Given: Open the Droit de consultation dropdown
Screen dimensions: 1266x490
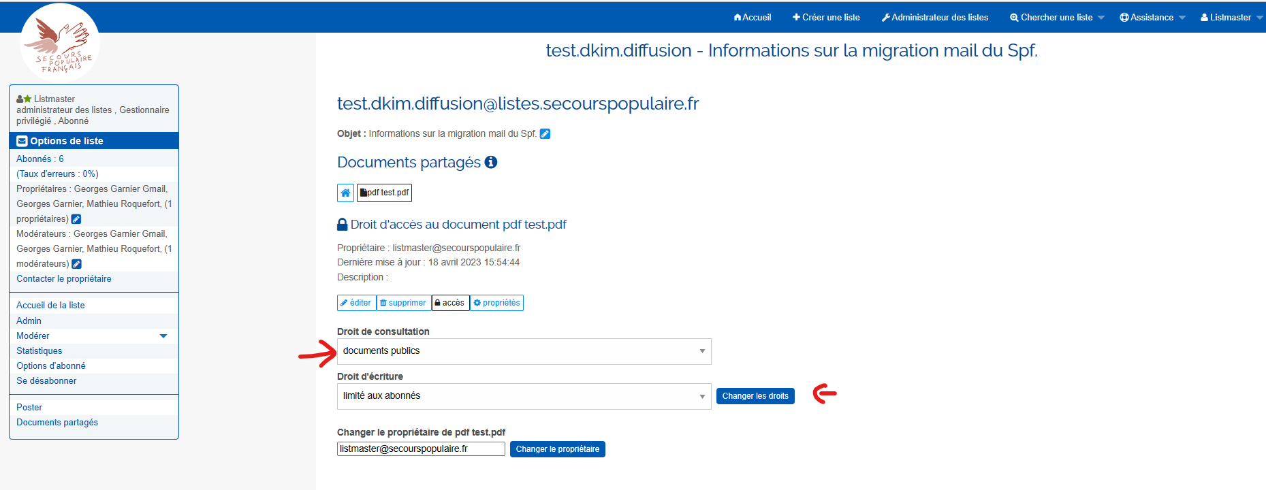Looking at the screenshot, I should coord(524,351).
